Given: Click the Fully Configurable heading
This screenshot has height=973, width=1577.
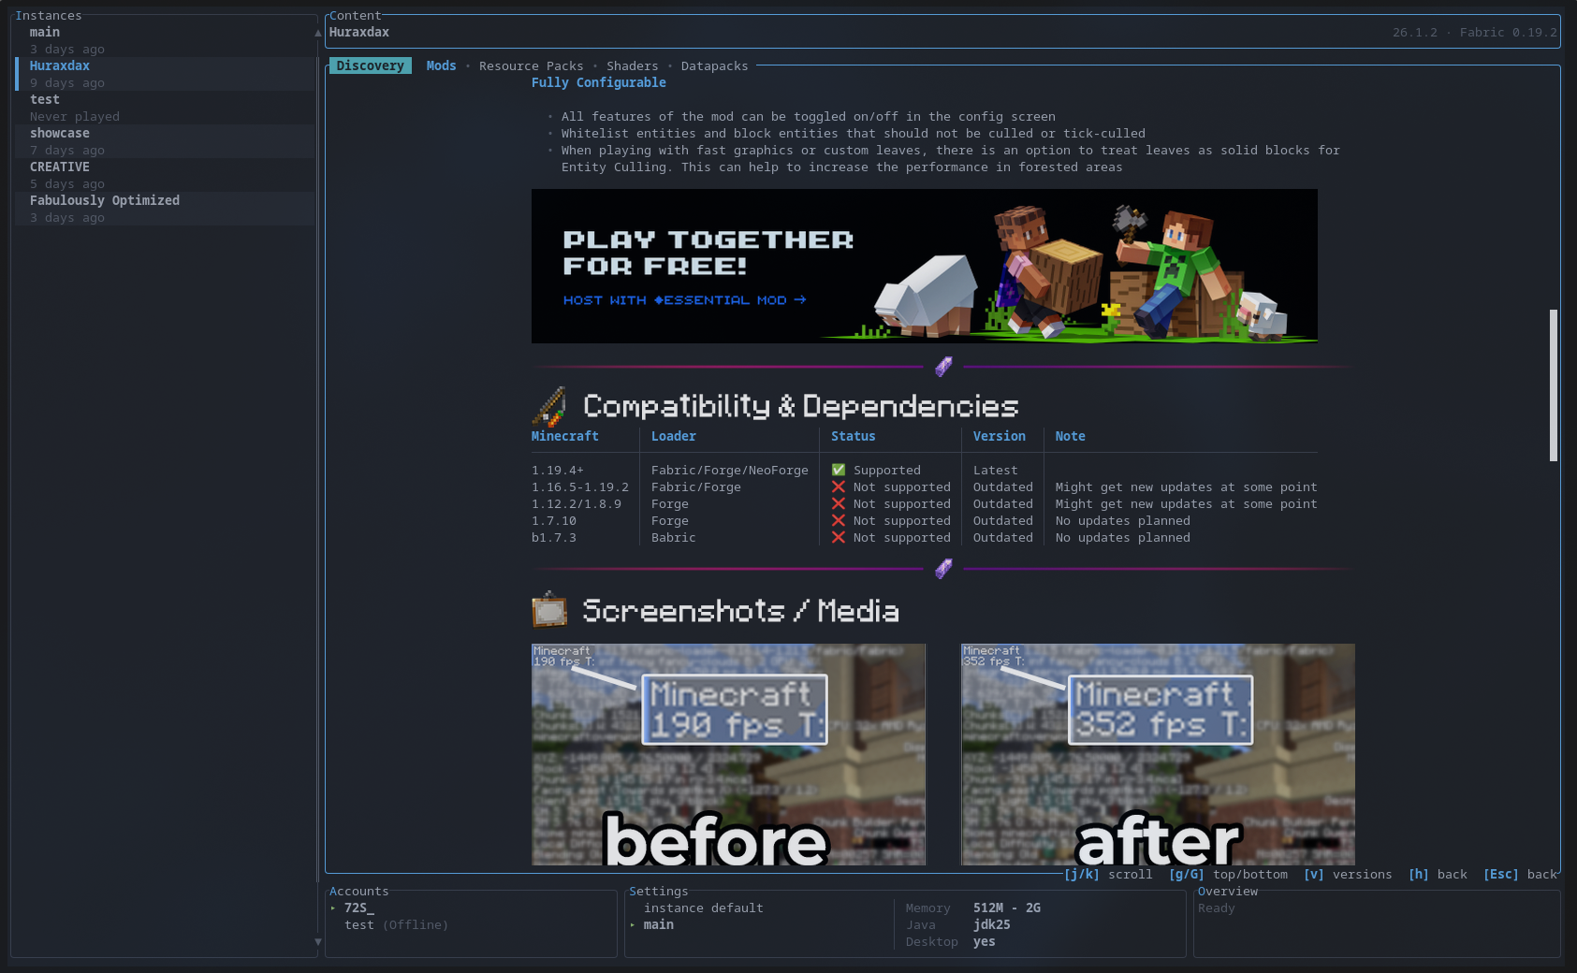Looking at the screenshot, I should (599, 82).
